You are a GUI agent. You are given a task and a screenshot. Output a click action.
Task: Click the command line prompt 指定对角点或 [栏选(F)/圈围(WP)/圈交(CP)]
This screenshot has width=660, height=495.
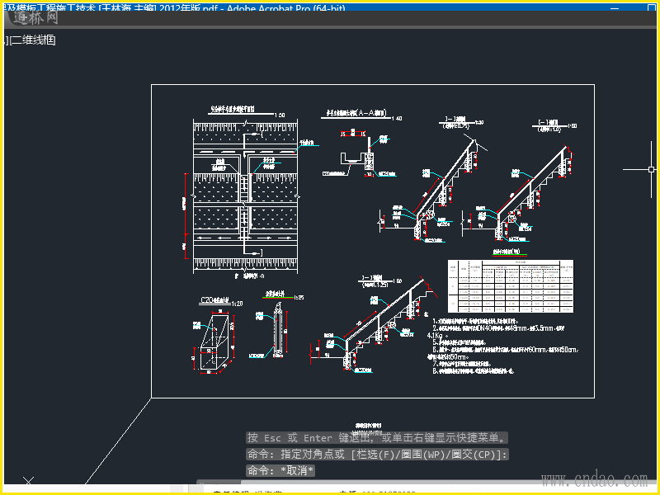[377, 455]
